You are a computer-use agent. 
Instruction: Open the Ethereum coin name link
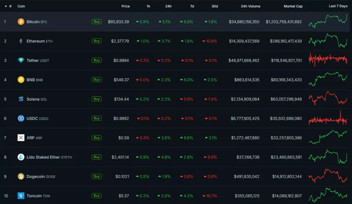[x=35, y=41]
